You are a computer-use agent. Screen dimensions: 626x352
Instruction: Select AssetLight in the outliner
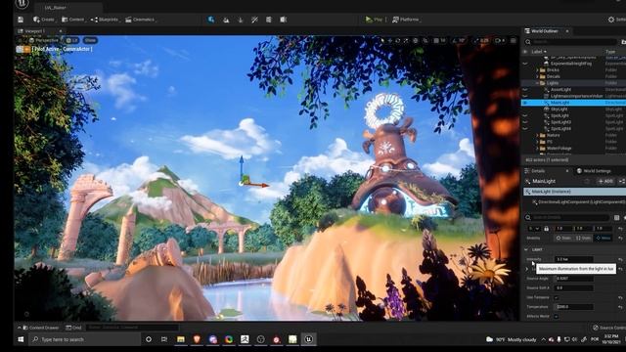pos(560,90)
